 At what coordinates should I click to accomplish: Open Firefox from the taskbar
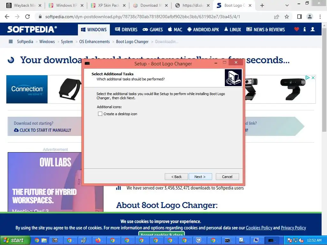98,241
